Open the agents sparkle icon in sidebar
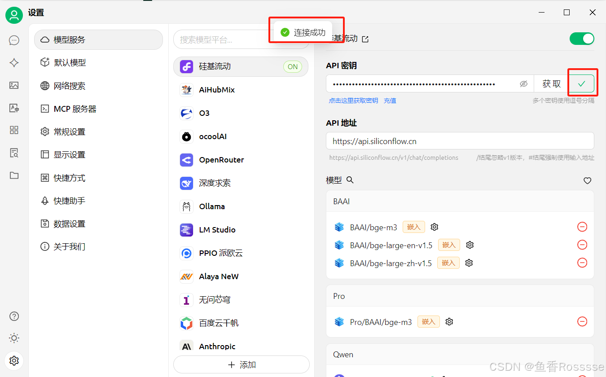The width and height of the screenshot is (606, 377). pyautogui.click(x=14, y=63)
